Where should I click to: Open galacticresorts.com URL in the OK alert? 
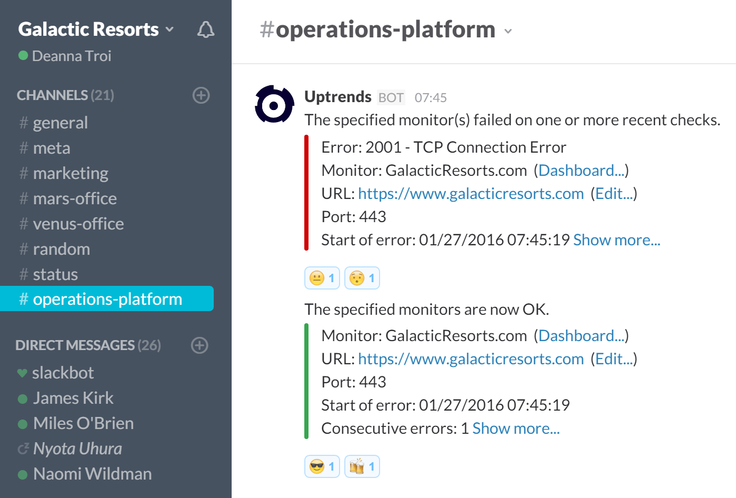click(x=471, y=359)
